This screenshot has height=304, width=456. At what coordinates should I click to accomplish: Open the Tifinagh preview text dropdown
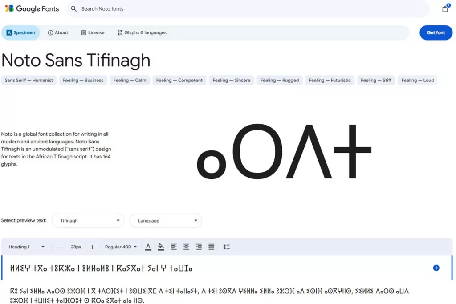88,221
